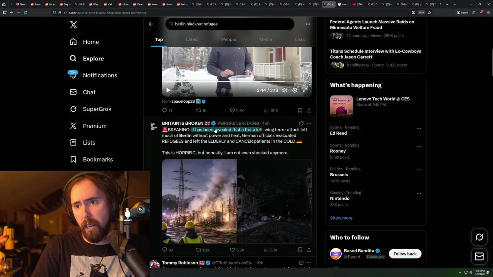The height and width of the screenshot is (277, 493).
Task: Open more options for Rooney trend
Action: pos(419,146)
